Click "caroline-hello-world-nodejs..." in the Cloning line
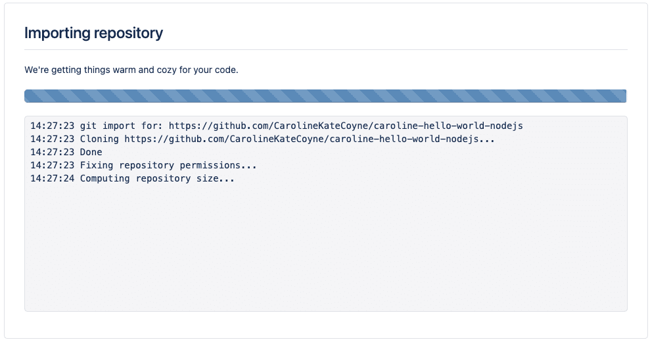The image size is (650, 344). (x=412, y=139)
